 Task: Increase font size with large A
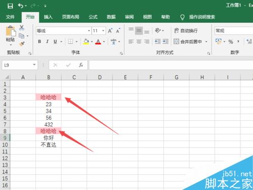coord(110,31)
